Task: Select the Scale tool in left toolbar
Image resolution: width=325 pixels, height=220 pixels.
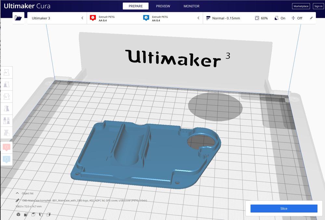Action: pyautogui.click(x=6, y=84)
